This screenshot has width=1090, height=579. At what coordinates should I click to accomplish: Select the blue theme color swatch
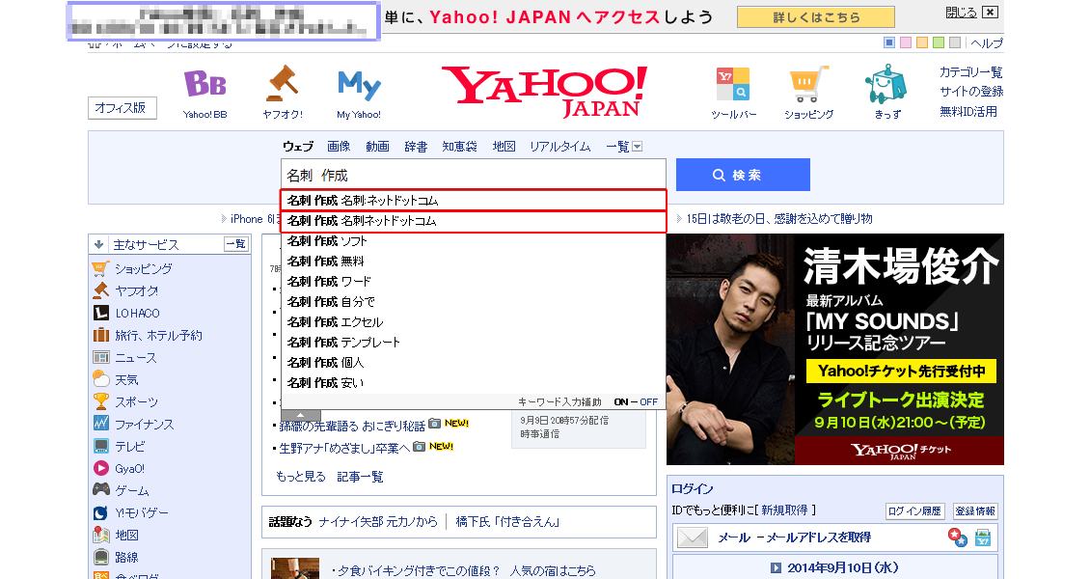(x=889, y=43)
